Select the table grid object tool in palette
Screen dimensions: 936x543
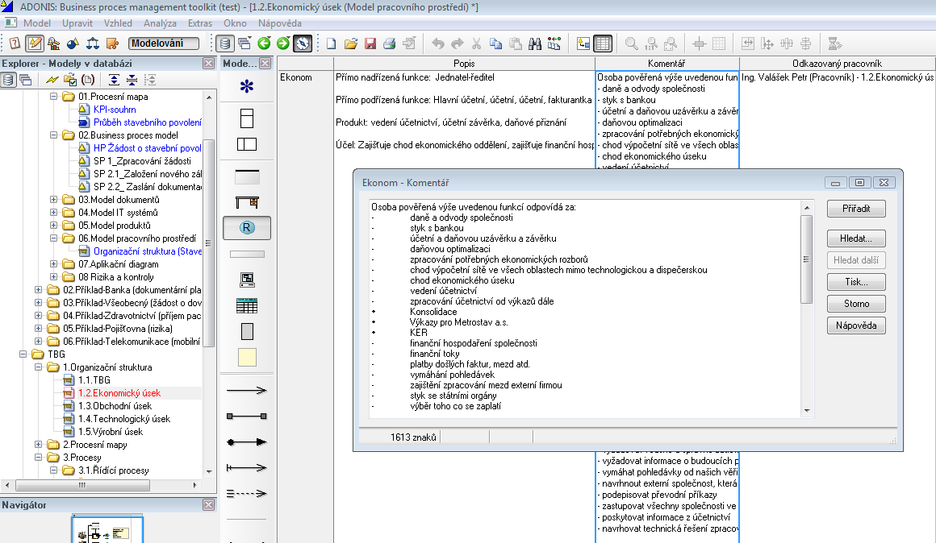(247, 306)
